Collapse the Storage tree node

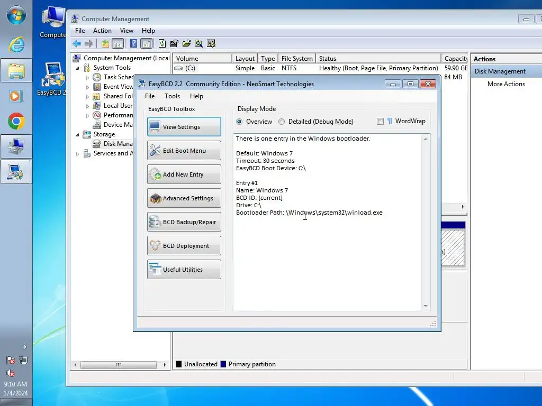click(77, 135)
